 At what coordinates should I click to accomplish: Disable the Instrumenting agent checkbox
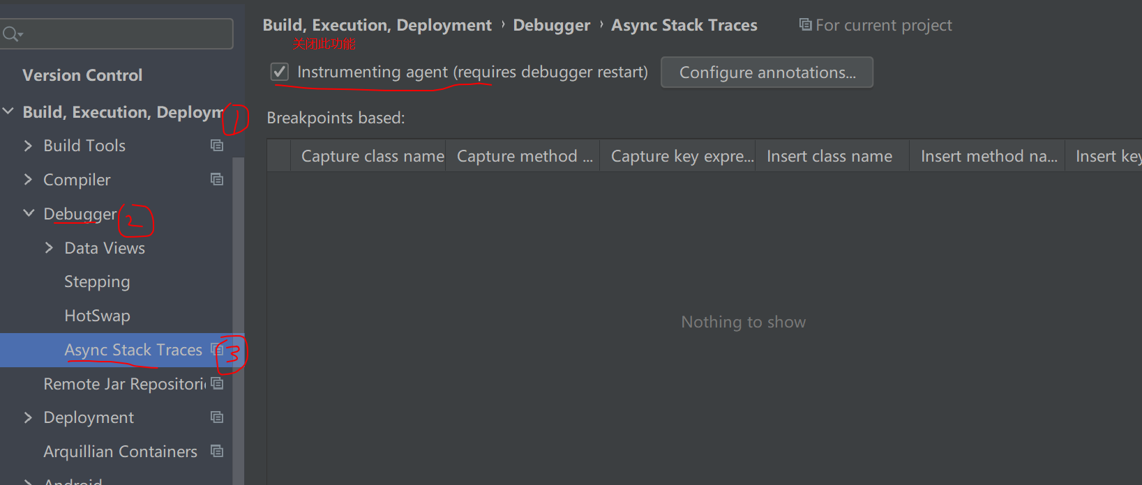[x=278, y=71]
